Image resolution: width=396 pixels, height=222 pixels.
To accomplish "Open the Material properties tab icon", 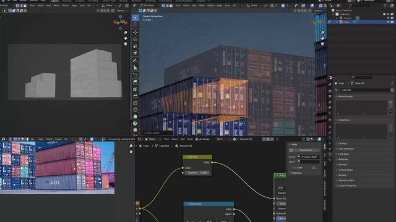I will pos(330,160).
